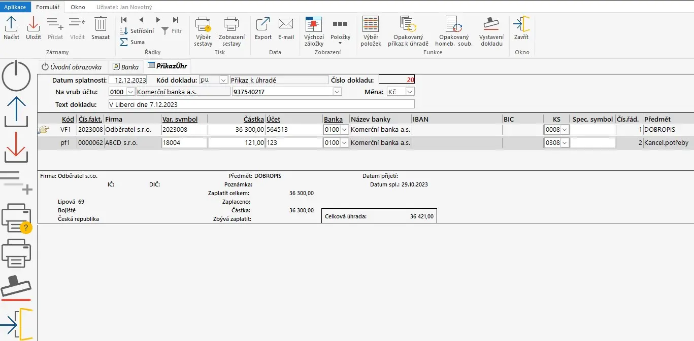Open the Měna currency dropdown
The height and width of the screenshot is (341, 694).
[x=409, y=92]
